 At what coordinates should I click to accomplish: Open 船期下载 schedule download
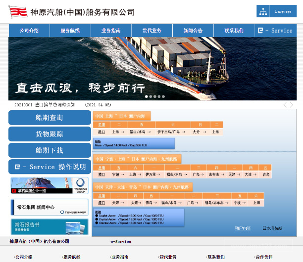click(50, 150)
